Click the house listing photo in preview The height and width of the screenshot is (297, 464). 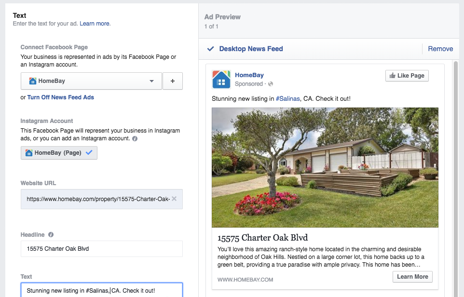325,167
